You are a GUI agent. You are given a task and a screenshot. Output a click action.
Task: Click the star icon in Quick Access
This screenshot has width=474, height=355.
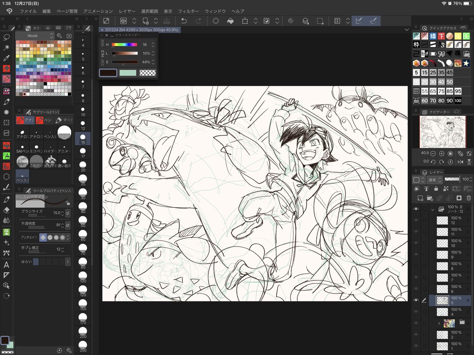(x=466, y=63)
